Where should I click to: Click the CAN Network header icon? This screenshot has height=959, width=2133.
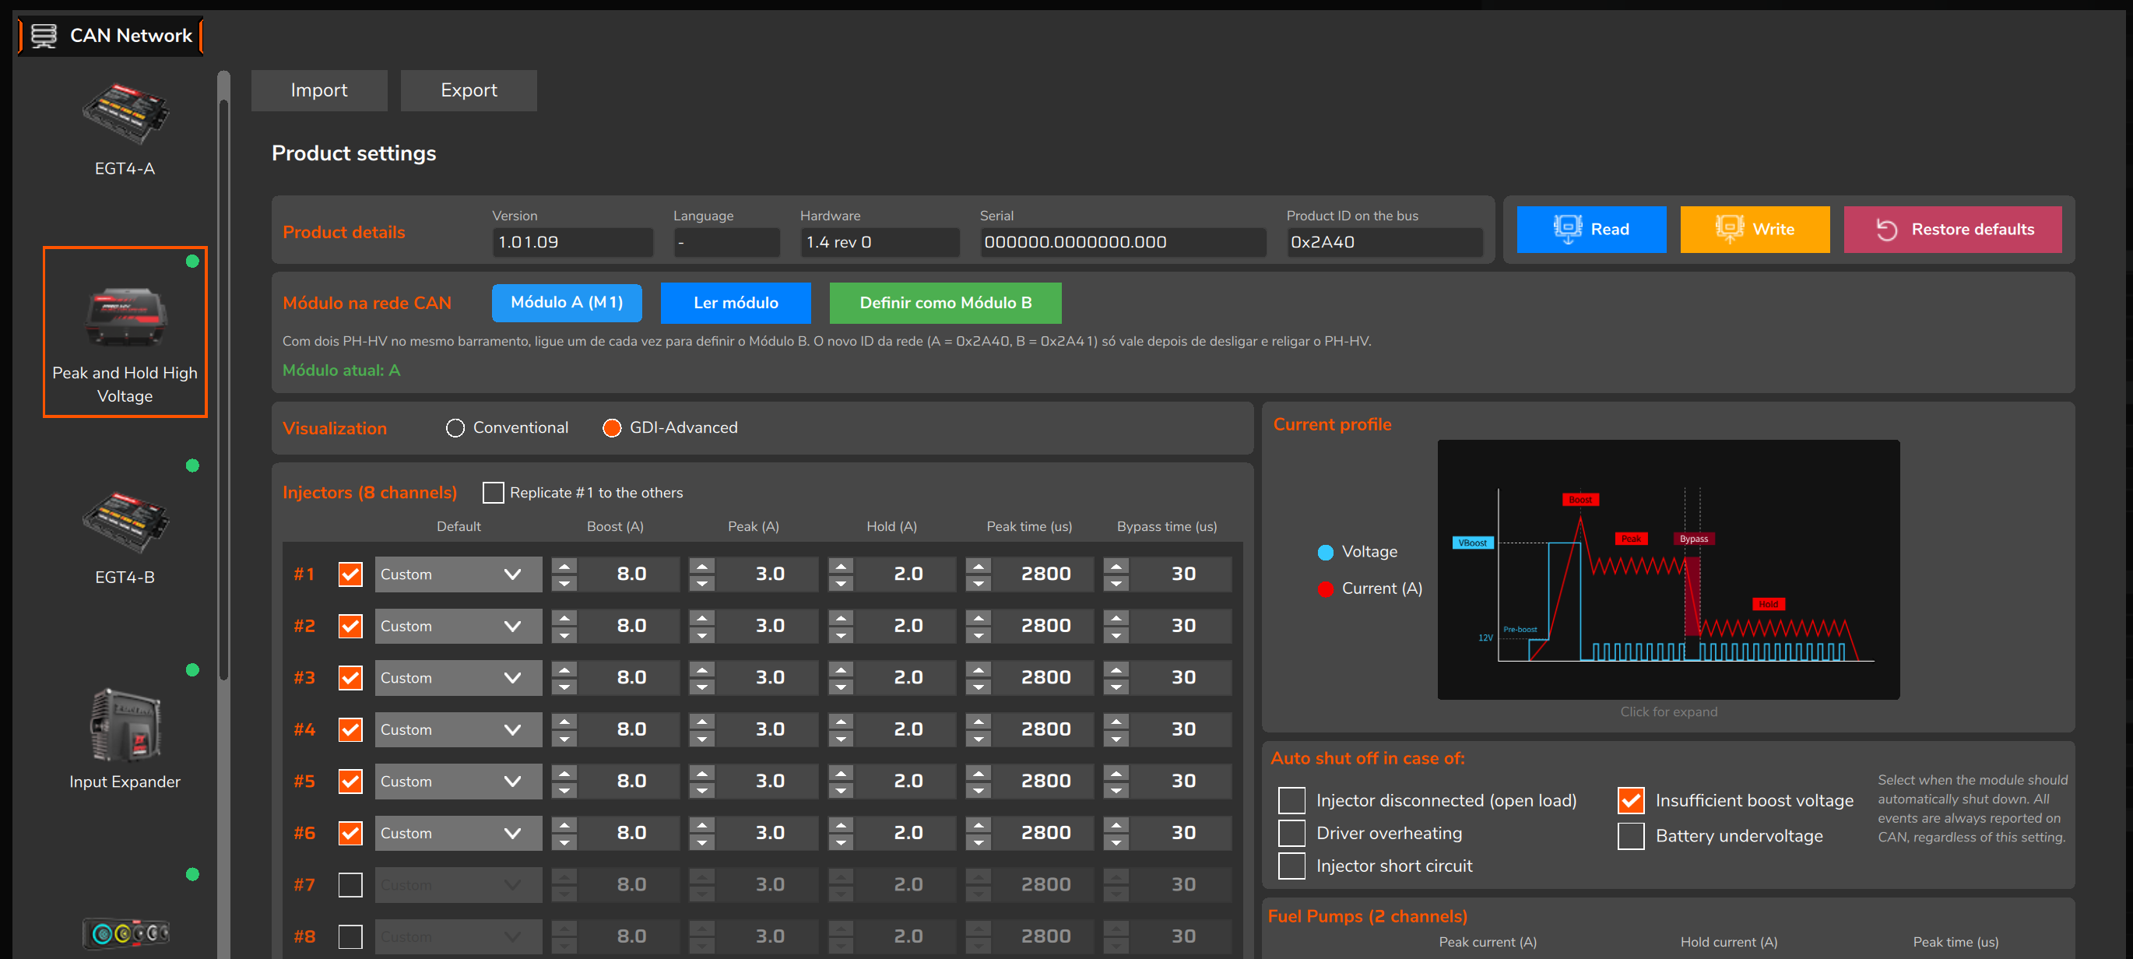click(x=44, y=35)
